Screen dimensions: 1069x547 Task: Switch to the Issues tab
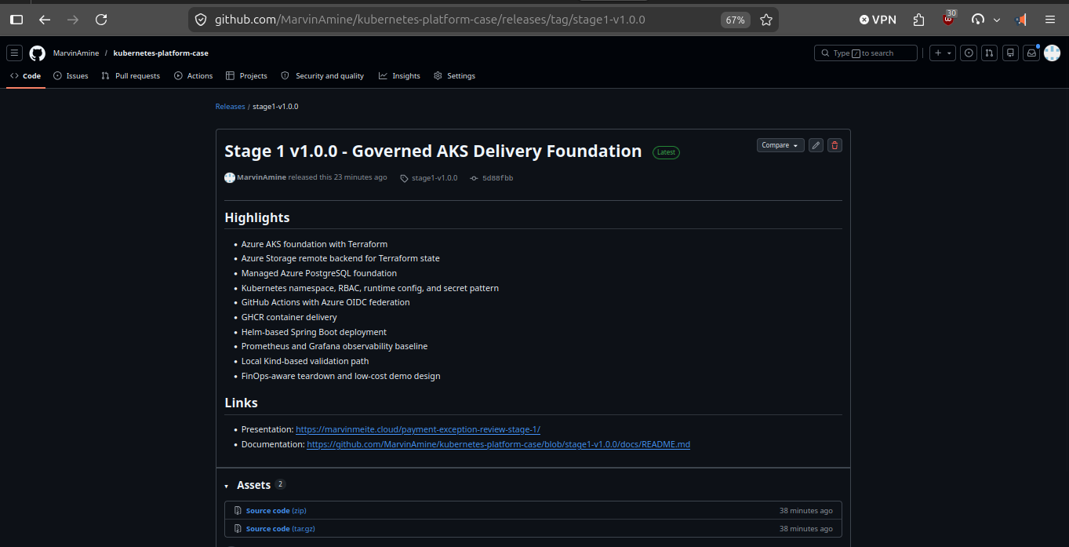click(71, 76)
